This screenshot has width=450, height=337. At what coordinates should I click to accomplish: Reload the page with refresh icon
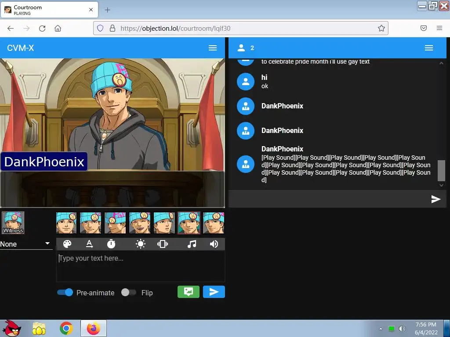42,28
